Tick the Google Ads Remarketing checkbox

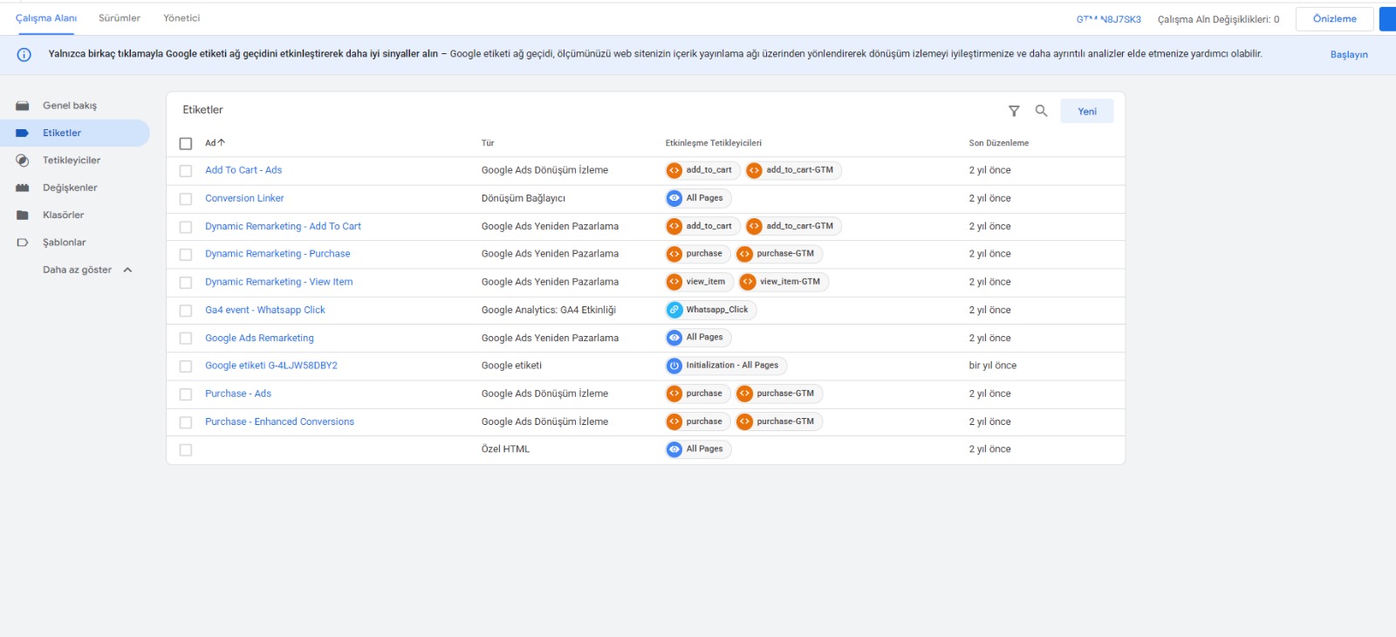pyautogui.click(x=186, y=339)
